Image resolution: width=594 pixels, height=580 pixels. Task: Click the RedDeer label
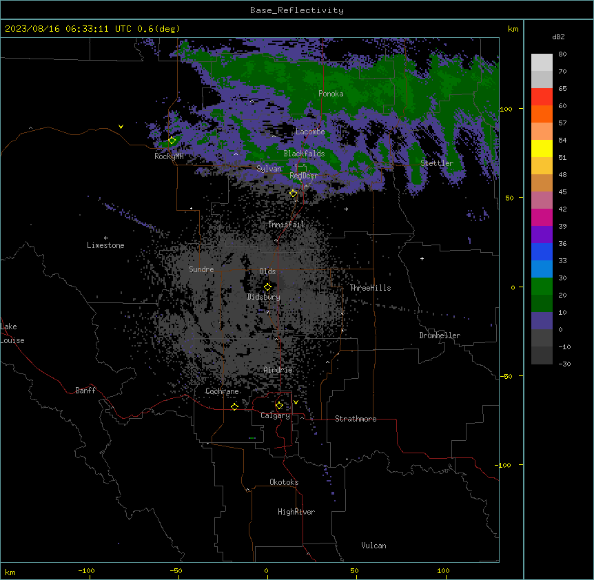click(303, 176)
